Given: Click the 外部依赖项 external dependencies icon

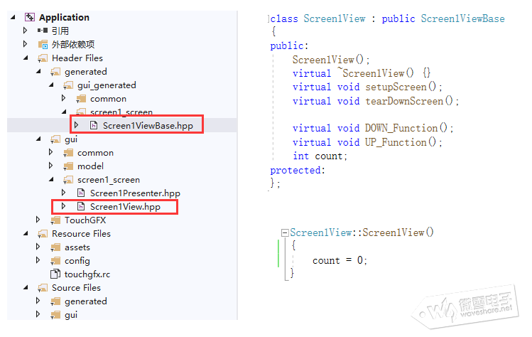Looking at the screenshot, I should [x=43, y=44].
